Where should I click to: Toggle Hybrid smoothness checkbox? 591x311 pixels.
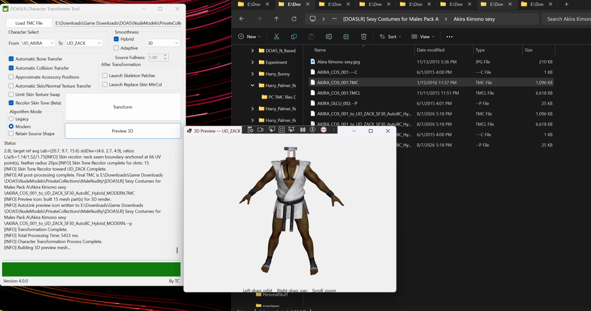point(116,39)
